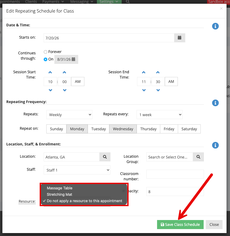This screenshot has width=230, height=236.
Task: Click the capacity field showing 8
Action: [x=175, y=192]
